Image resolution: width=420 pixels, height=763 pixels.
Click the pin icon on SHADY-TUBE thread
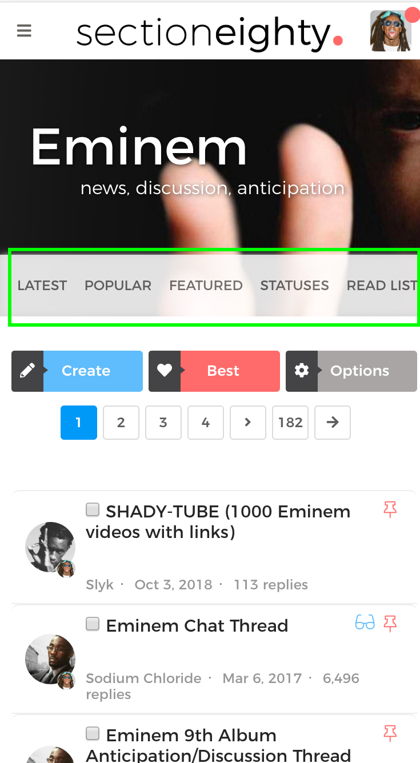(x=390, y=509)
